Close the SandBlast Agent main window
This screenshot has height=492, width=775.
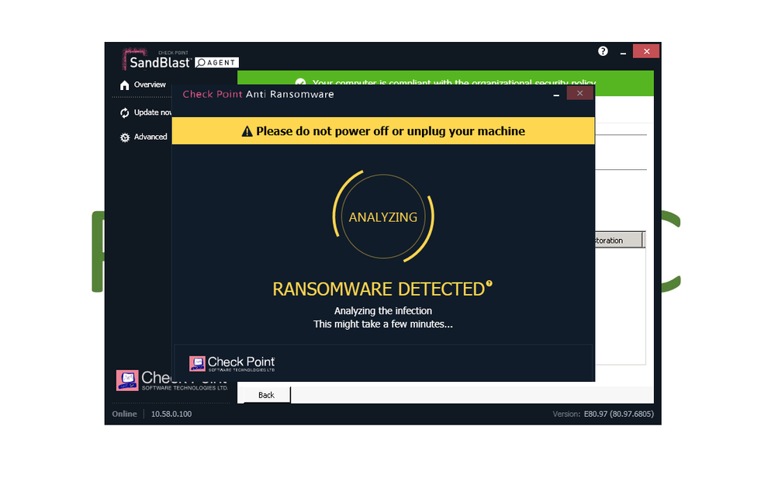646,51
